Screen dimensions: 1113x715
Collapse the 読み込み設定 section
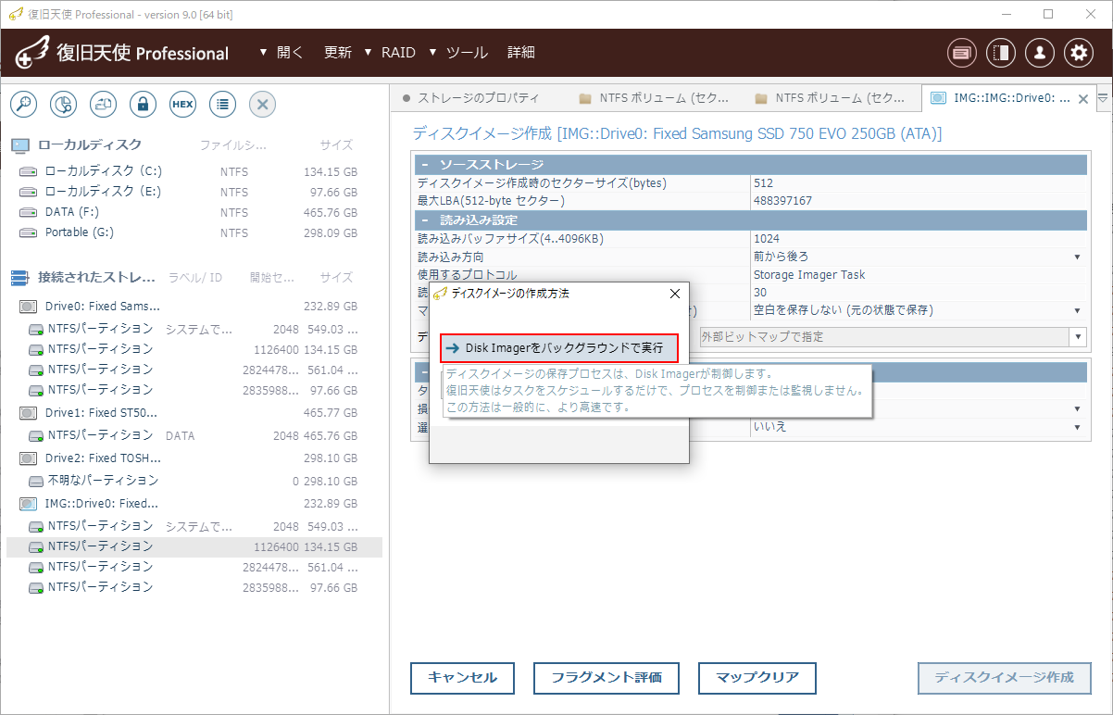425,220
